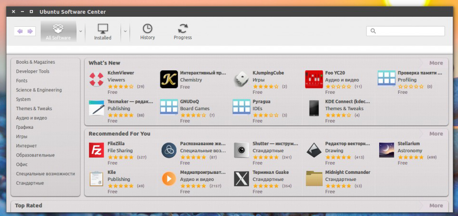Select Fonts category
Screen dimensions: 458x216
coord(22,81)
